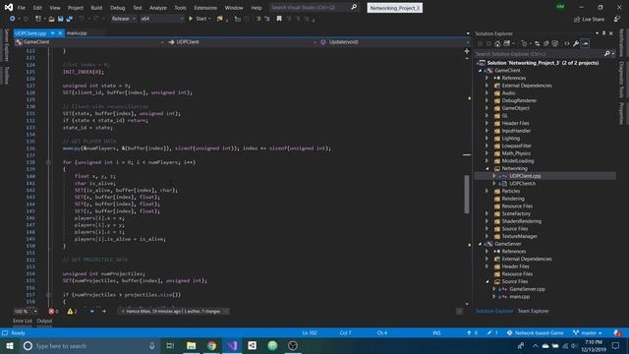
Task: Open the GameClient scope dropdown
Action: click(x=90, y=41)
